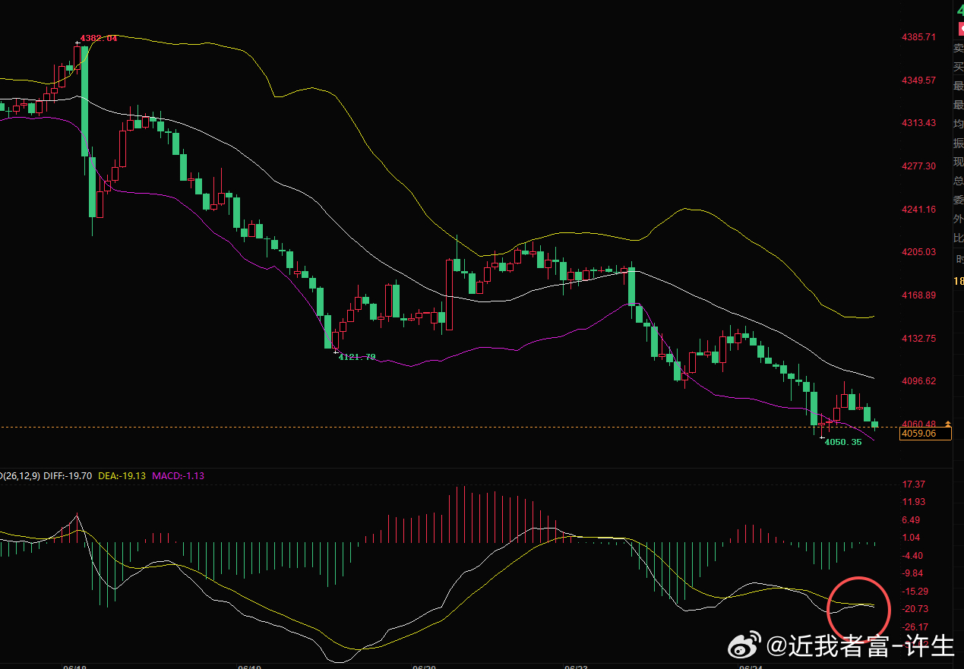964x669 pixels.
Task: Click the 4277.30 price axis label
Action: coord(918,166)
